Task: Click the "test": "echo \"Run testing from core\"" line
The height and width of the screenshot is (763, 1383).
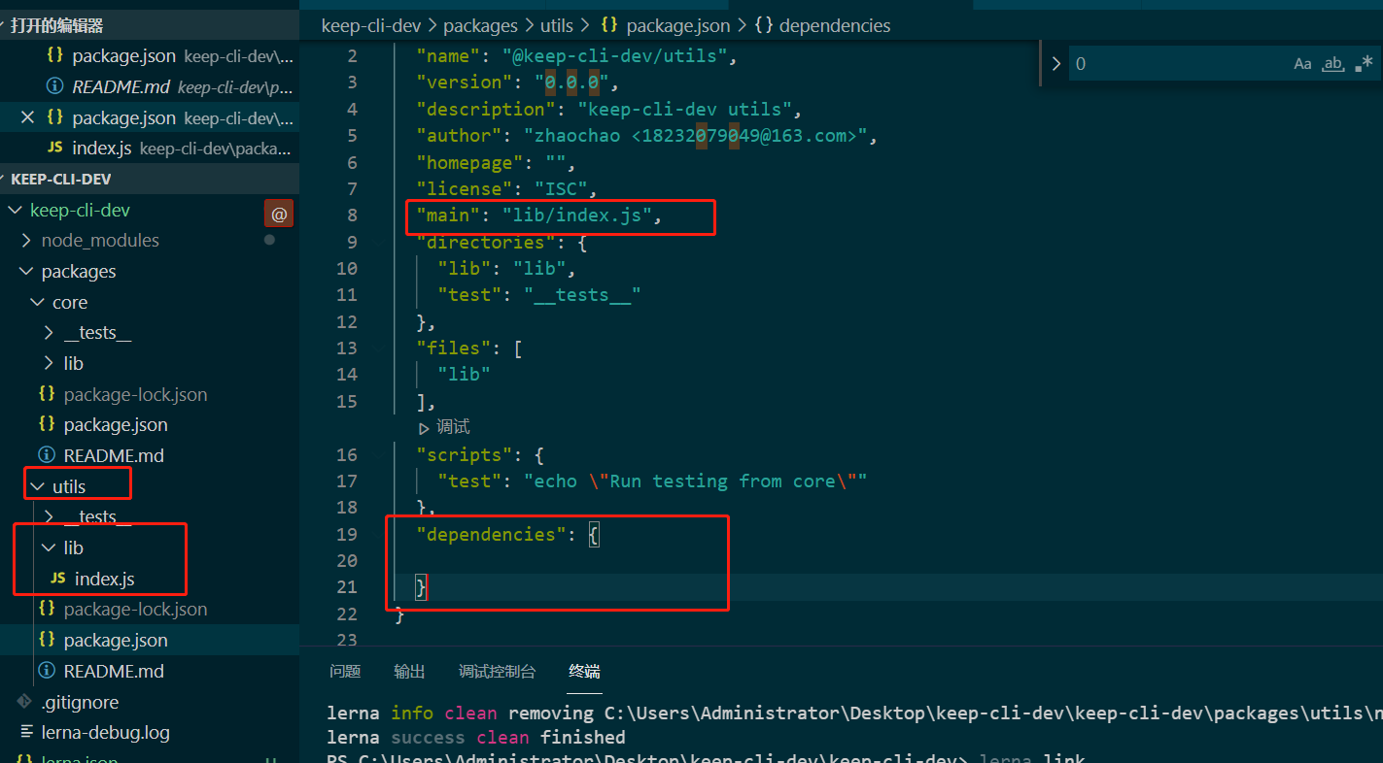Action: coord(652,481)
